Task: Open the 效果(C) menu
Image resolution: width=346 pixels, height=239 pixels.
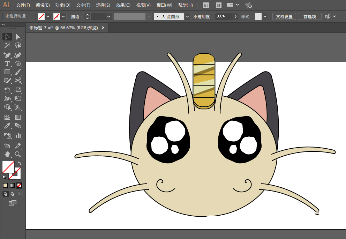Action: pyautogui.click(x=123, y=5)
